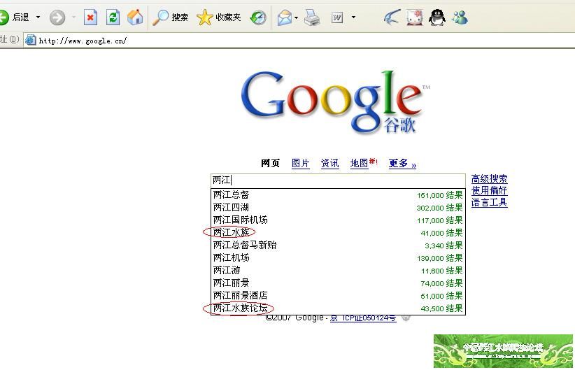Open the ICP证 license link in footer
The height and width of the screenshot is (370, 575).
363,318
